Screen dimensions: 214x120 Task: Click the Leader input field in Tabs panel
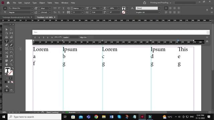[74, 37]
